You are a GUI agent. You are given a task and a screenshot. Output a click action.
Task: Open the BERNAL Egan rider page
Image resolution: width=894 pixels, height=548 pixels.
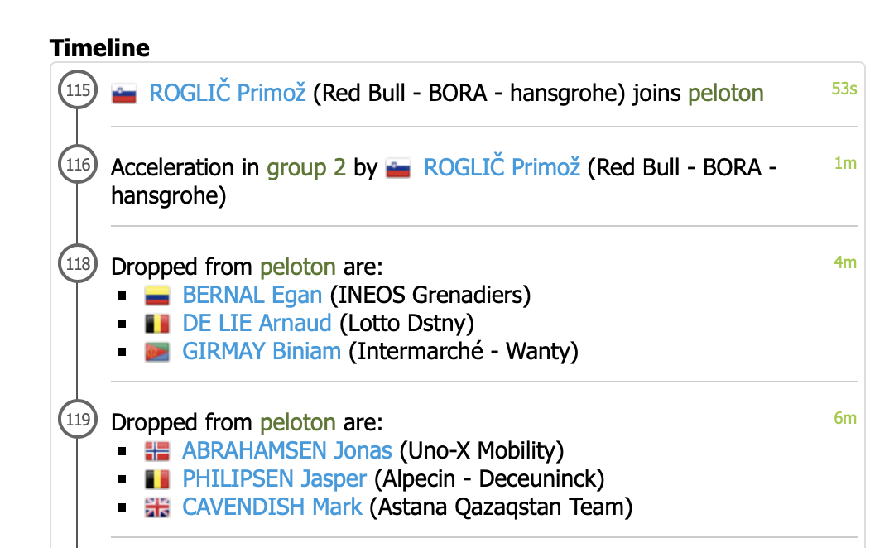click(252, 295)
